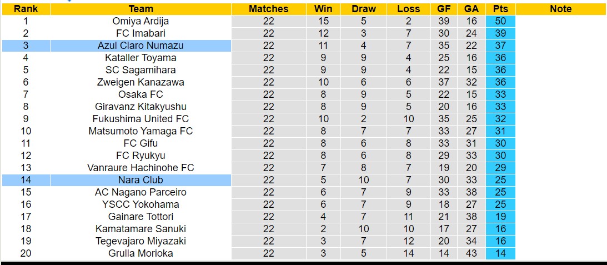
Task: Select the Loss column header
Action: pyautogui.click(x=409, y=9)
